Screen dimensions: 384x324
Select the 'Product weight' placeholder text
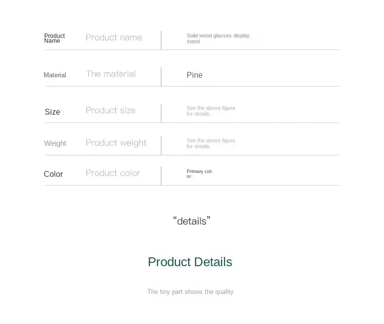coord(116,143)
